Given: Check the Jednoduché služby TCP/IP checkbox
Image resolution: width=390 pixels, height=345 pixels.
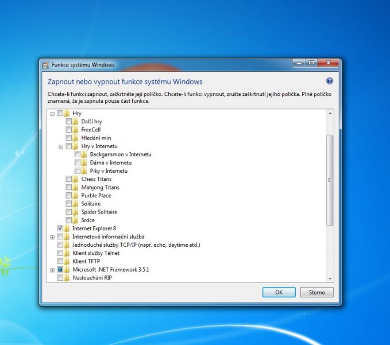Looking at the screenshot, I should 60,245.
